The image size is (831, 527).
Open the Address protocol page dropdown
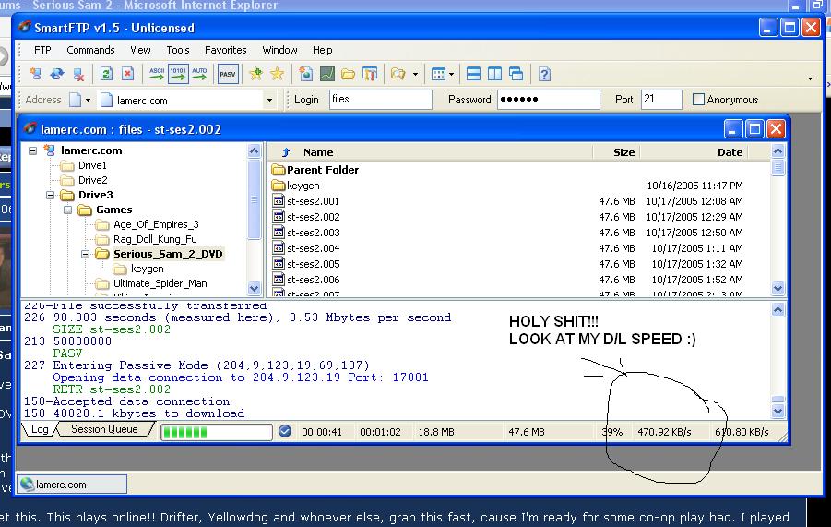point(88,100)
